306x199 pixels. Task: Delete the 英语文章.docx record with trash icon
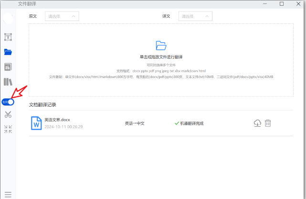click(268, 123)
